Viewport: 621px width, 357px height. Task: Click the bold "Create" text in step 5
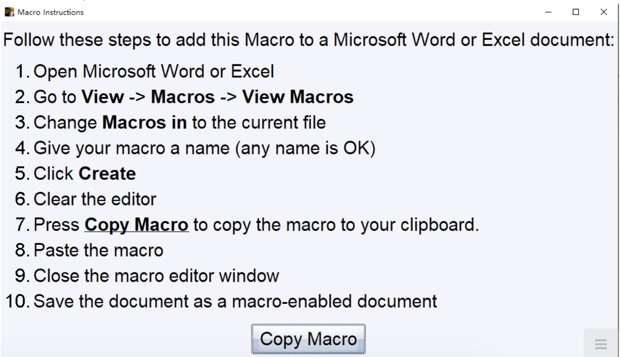pos(107,174)
